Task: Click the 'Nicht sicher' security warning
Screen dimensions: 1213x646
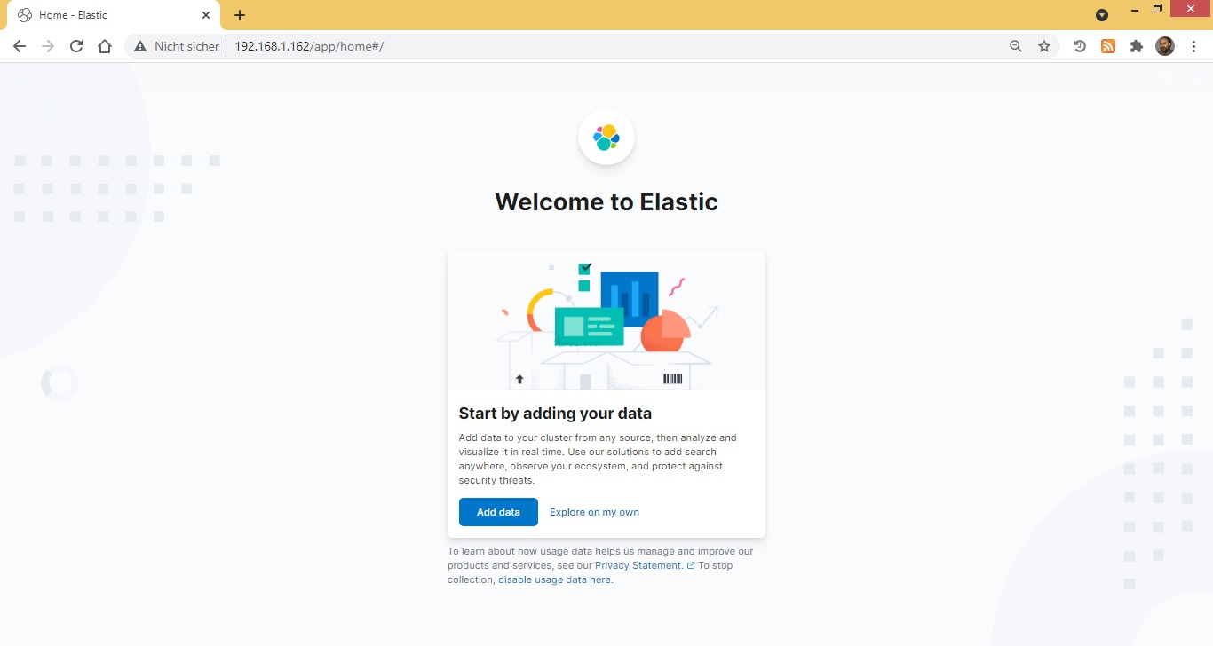Action: (177, 46)
